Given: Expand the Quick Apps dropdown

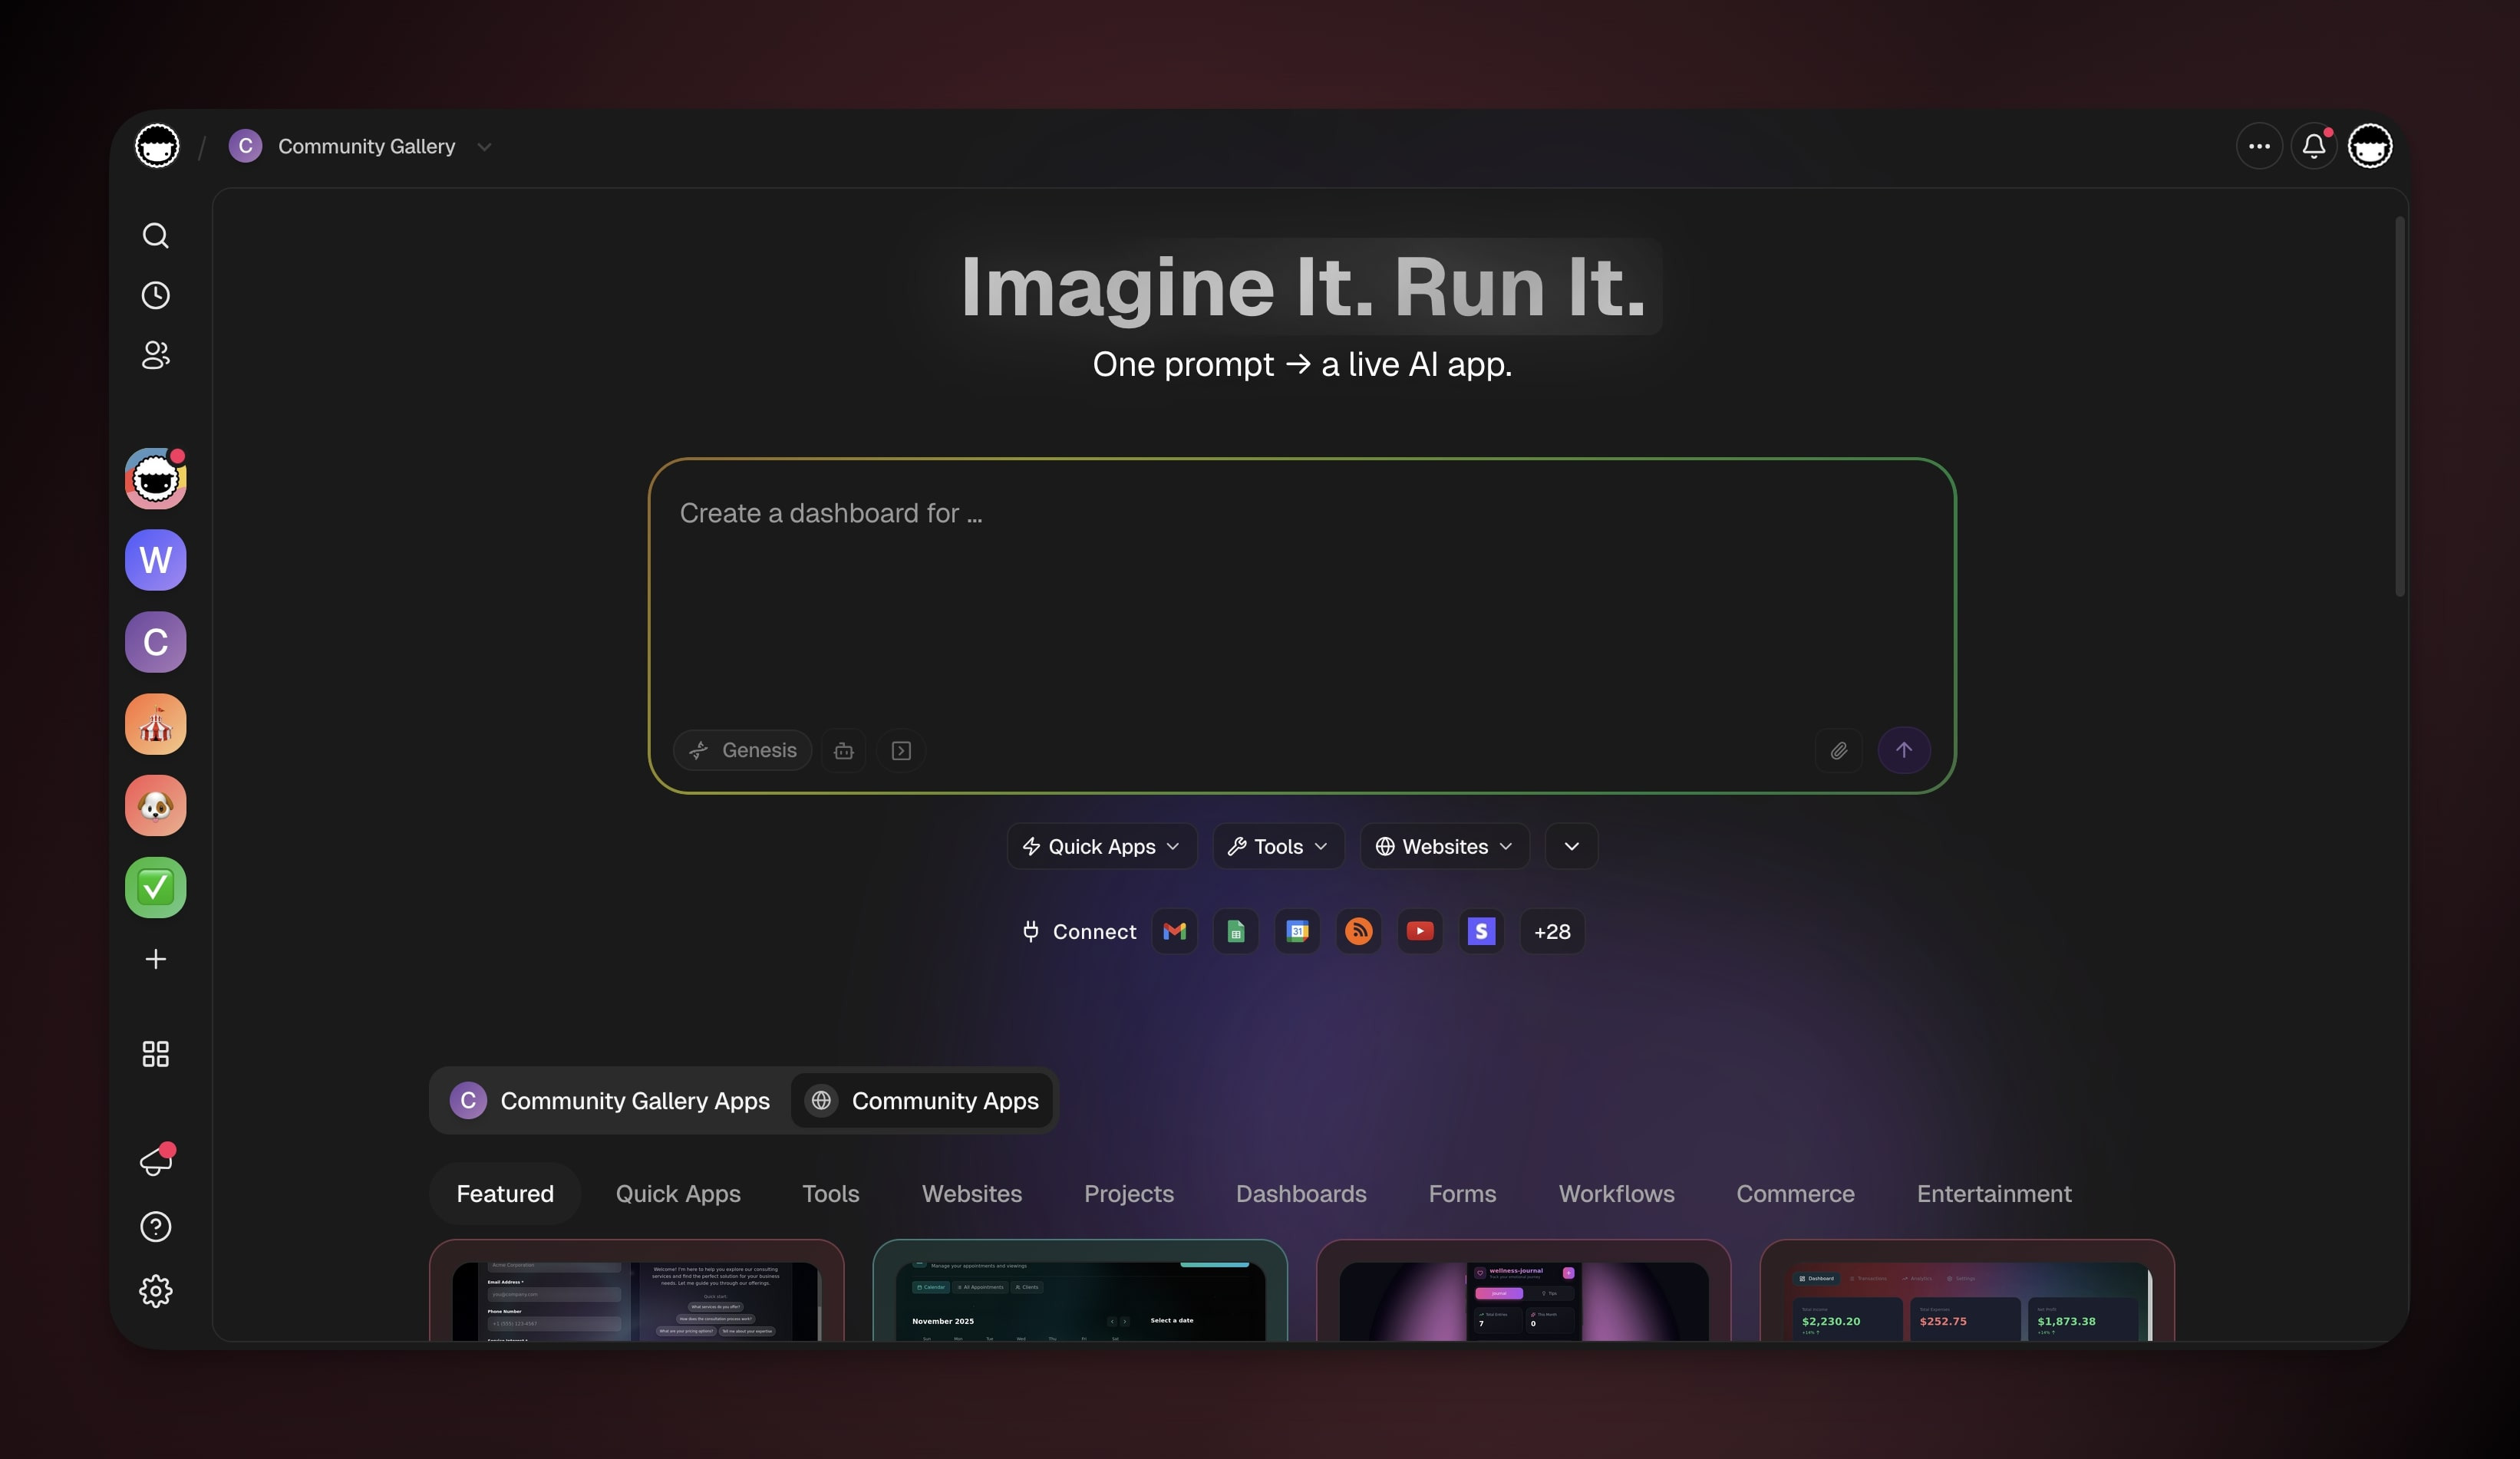Looking at the screenshot, I should click(1101, 846).
